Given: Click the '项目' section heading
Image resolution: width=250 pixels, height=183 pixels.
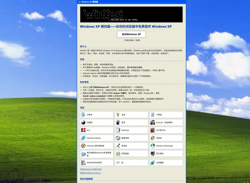Looking at the screenshot, I should click(82, 108).
